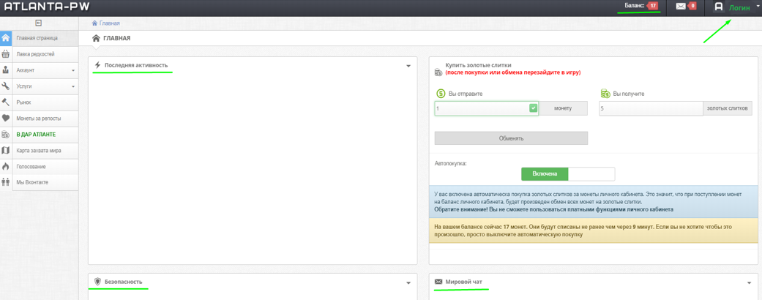Click the Аккаунт user icon in the sidebar
This screenshot has width=762, height=300.
click(x=6, y=70)
